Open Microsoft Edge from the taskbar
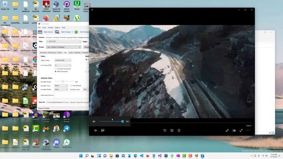 (136, 156)
